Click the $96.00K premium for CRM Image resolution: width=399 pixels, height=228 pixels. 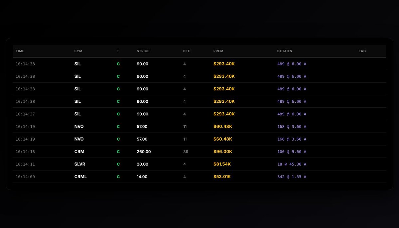[x=223, y=151]
